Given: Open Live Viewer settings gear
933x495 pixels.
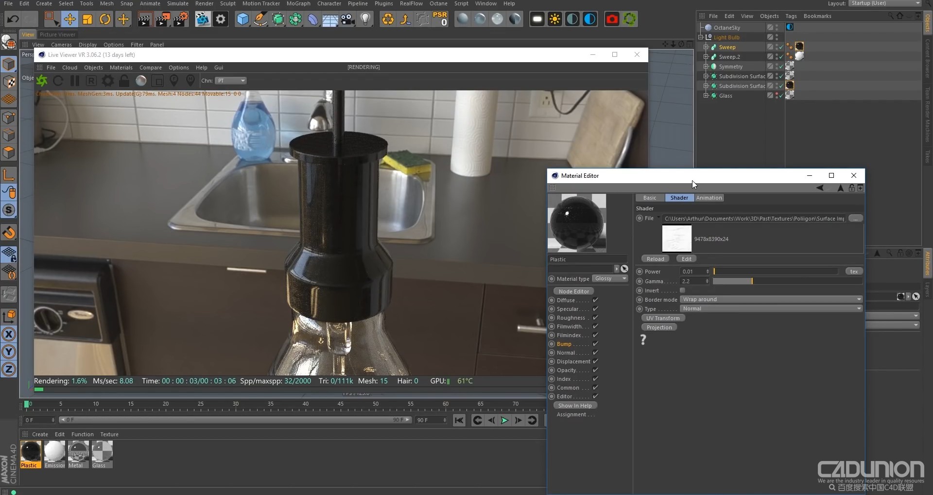Looking at the screenshot, I should [x=108, y=81].
